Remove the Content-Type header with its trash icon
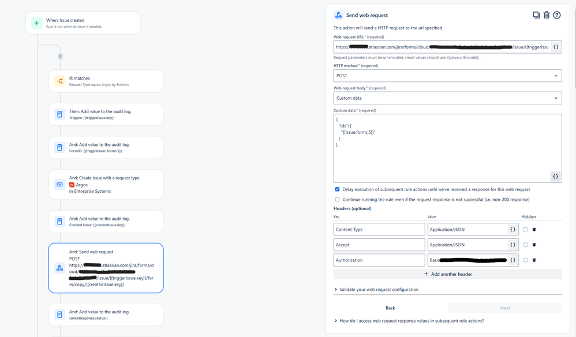The image size is (576, 337). [x=534, y=229]
